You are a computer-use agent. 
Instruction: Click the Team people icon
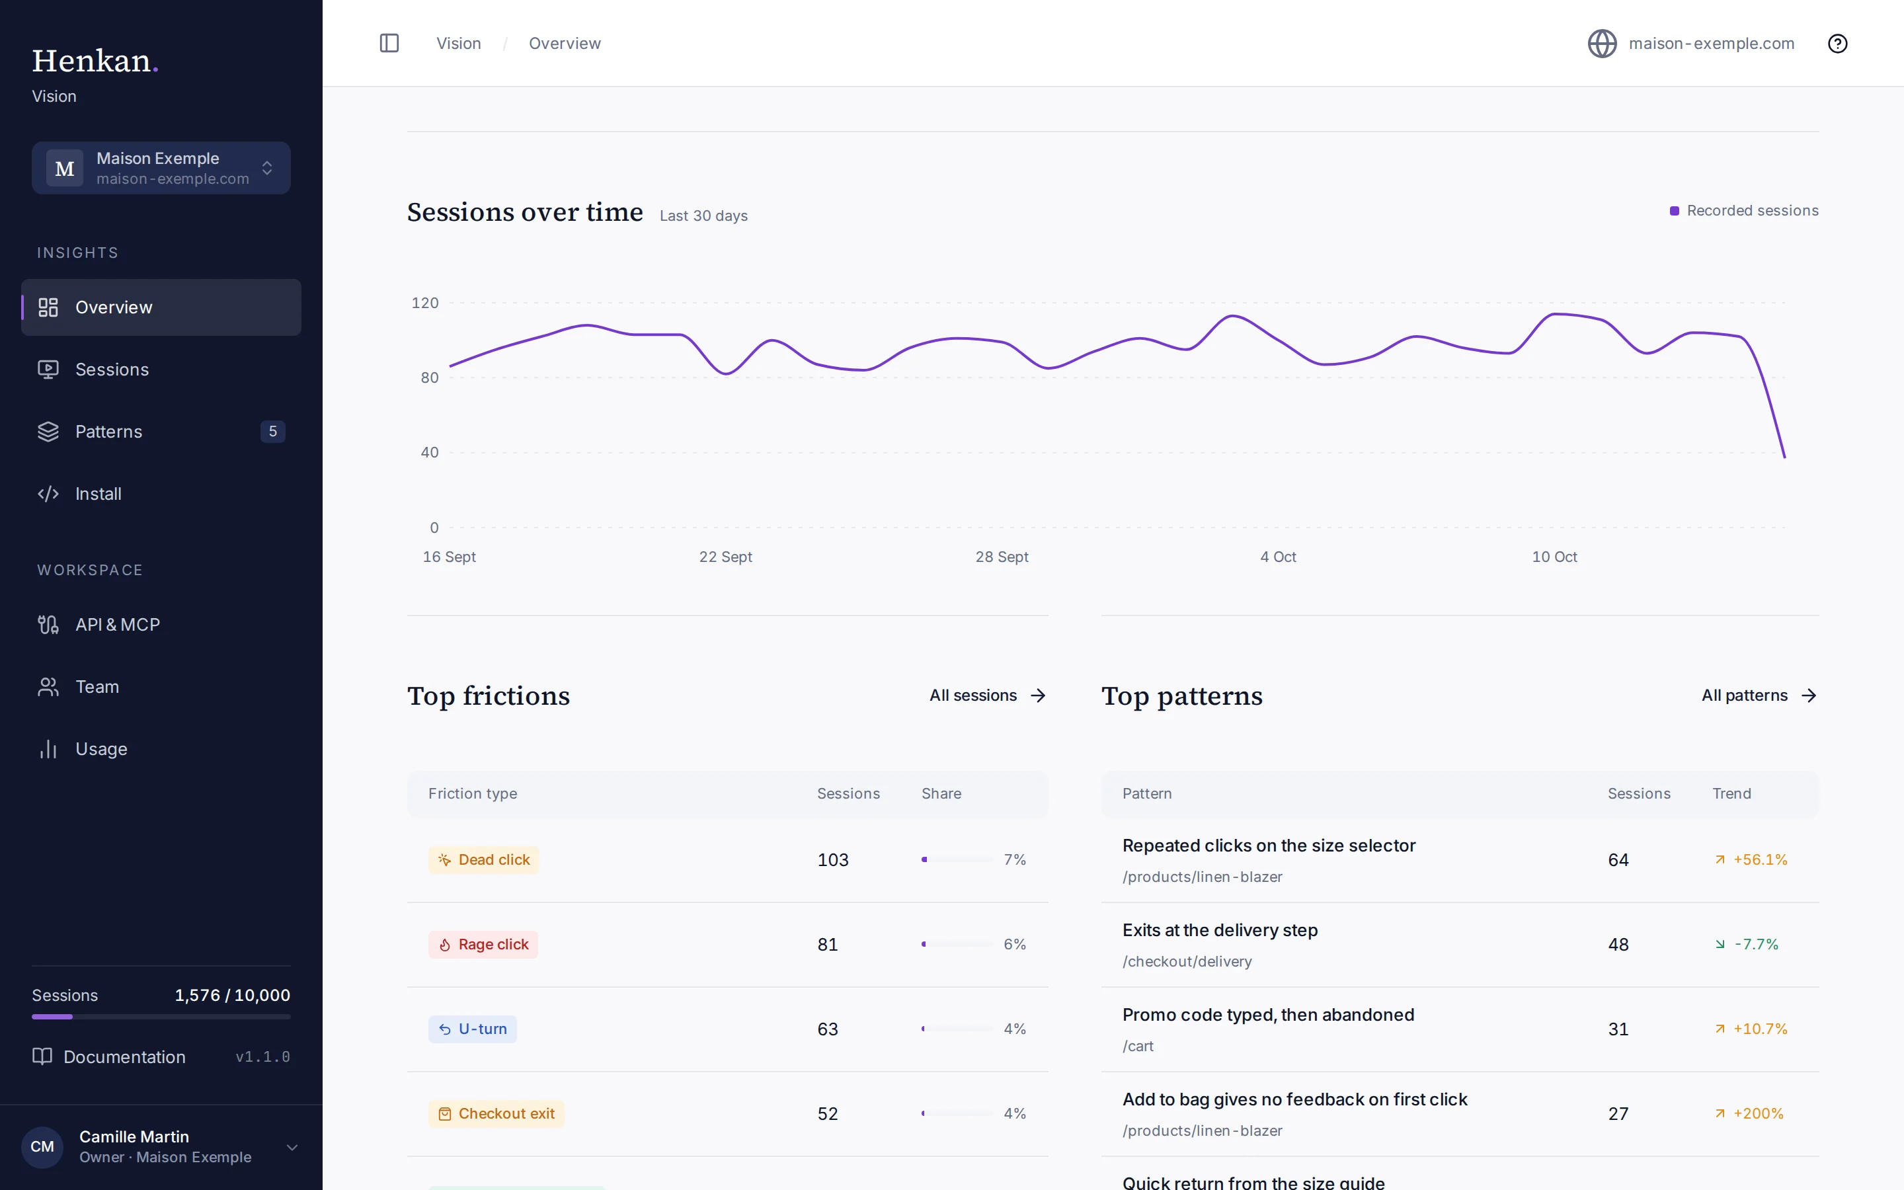pyautogui.click(x=48, y=686)
